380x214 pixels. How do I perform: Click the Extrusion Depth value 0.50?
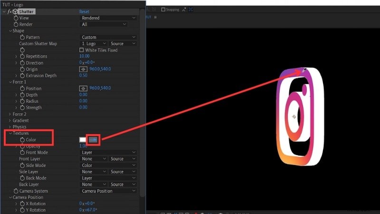pos(83,75)
